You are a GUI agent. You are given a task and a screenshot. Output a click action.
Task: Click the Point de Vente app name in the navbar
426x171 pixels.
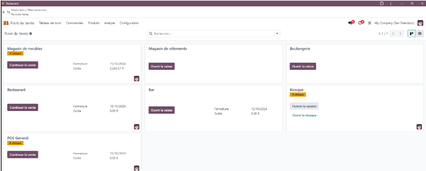coord(22,23)
